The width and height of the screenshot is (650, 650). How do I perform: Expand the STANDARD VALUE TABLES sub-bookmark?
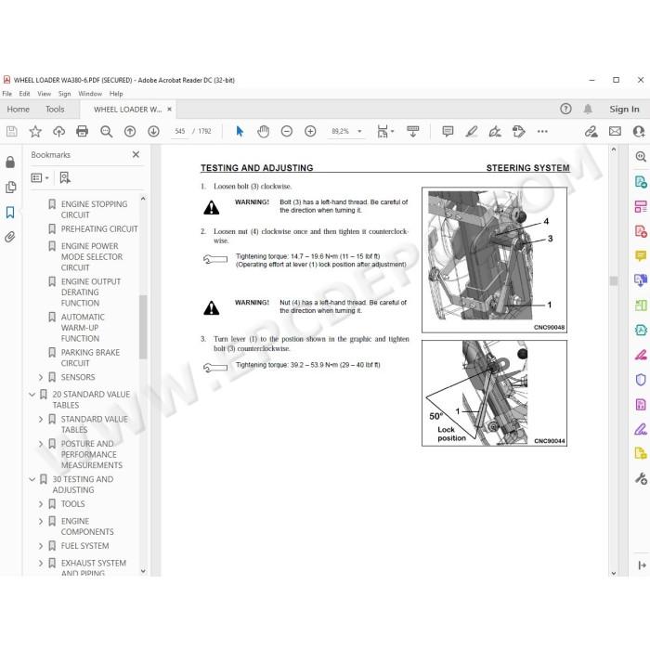(41, 419)
